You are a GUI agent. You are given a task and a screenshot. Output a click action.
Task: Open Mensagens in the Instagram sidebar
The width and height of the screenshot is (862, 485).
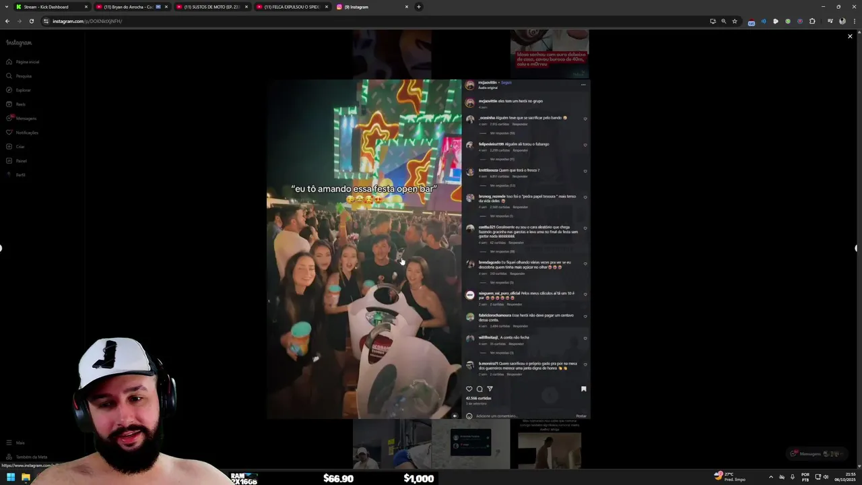pyautogui.click(x=22, y=119)
